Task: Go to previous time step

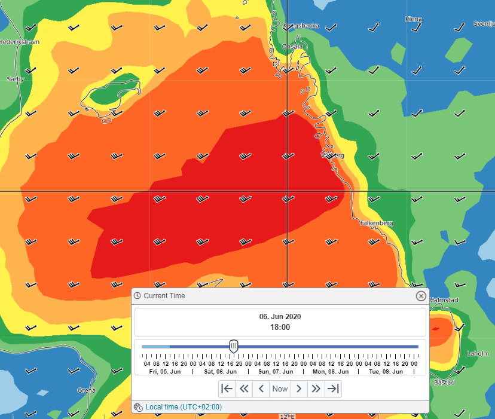Action: [261, 389]
